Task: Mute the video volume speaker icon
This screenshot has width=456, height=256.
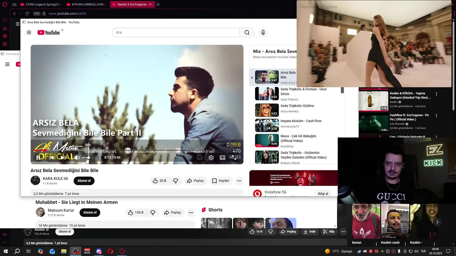Action: [x=77, y=158]
